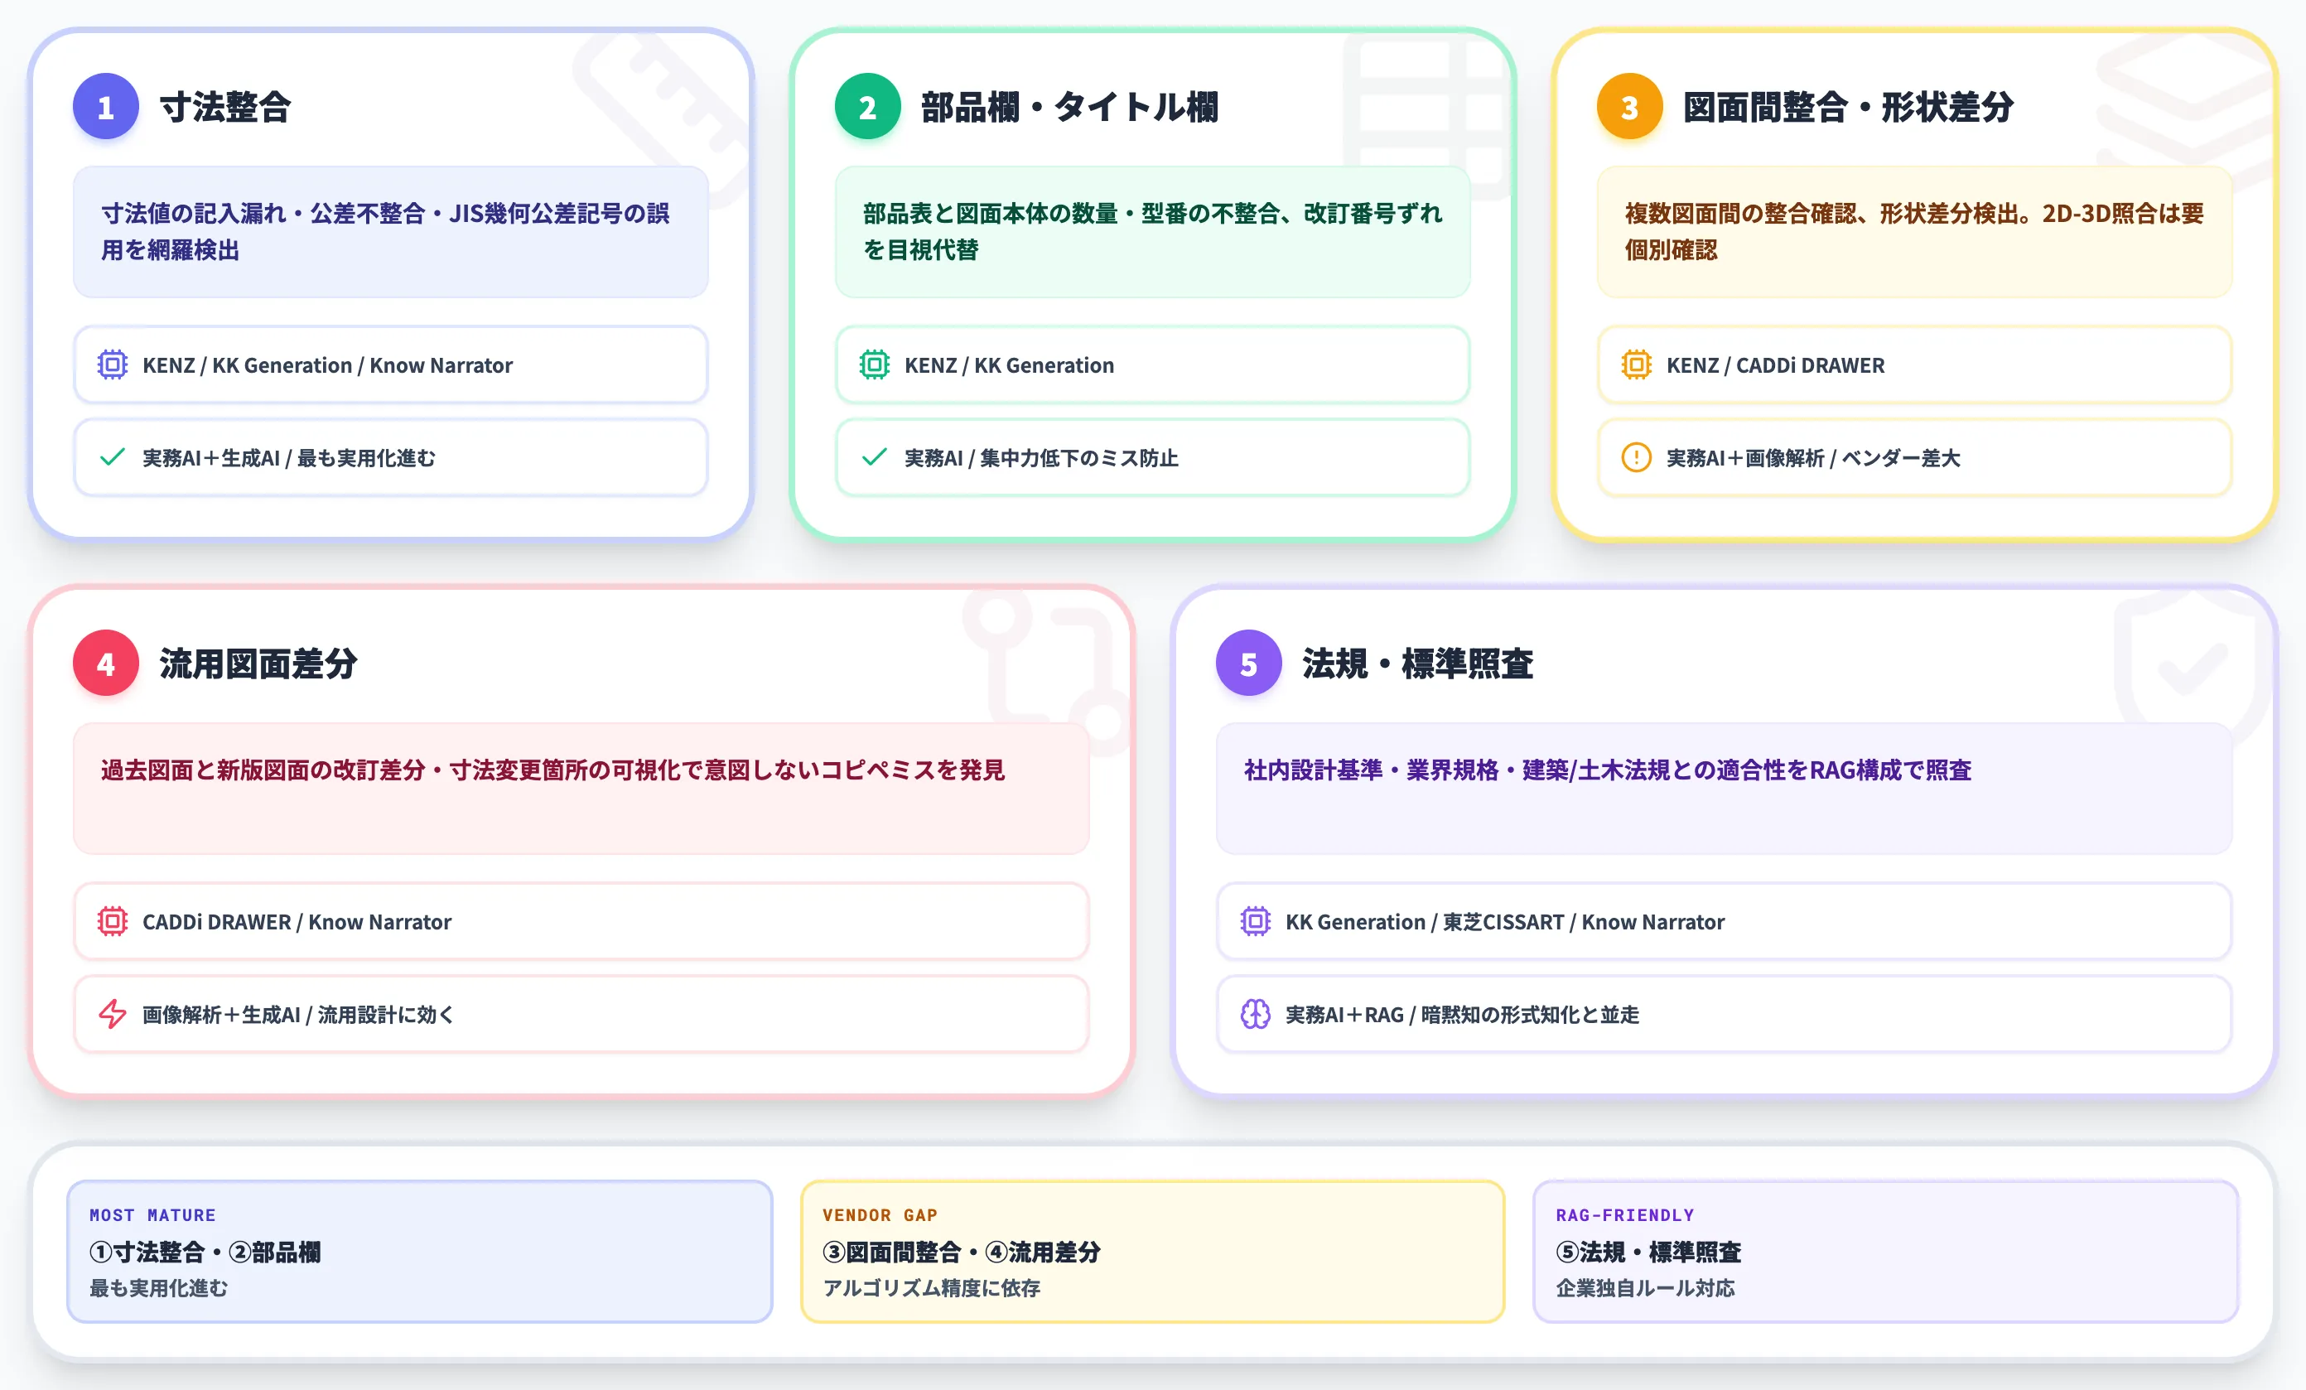This screenshot has height=1390, width=2306.
Task: Click the 寸法整合 heading
Action: 225,107
